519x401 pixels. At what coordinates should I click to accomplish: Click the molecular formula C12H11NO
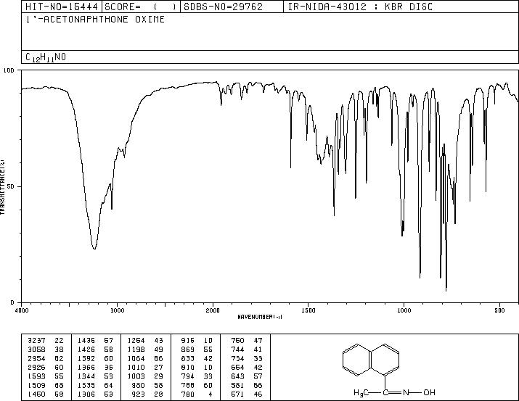[x=46, y=57]
